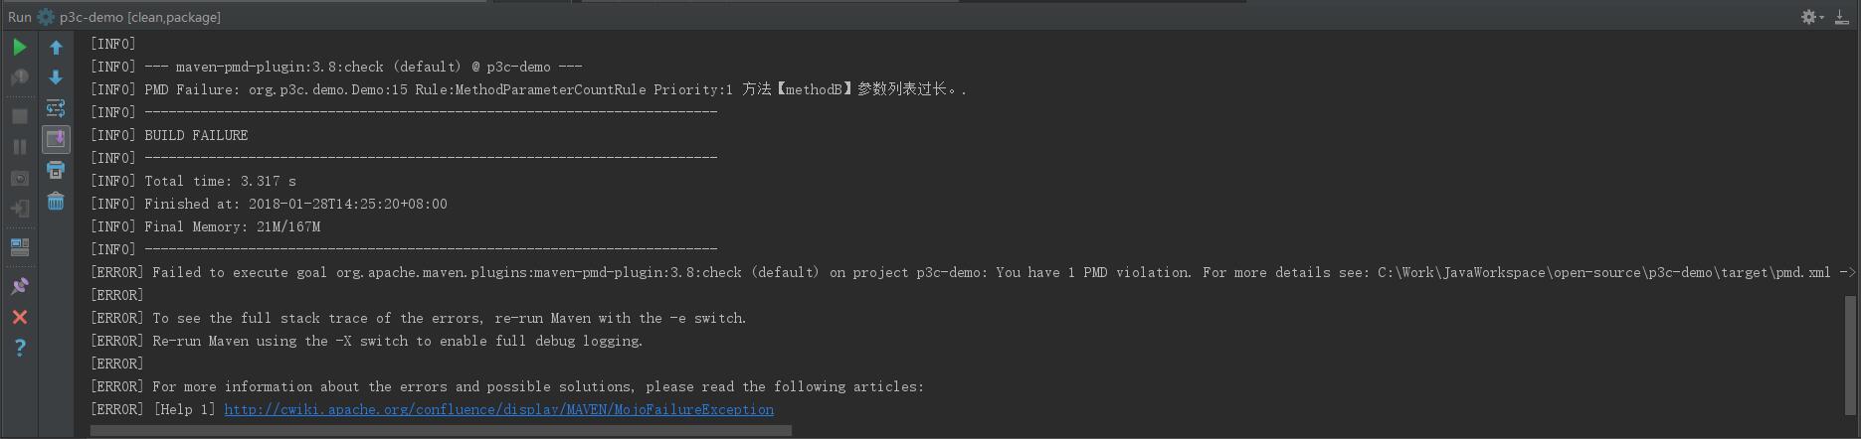This screenshot has width=1861, height=439.
Task: Hide the Run tool window
Action: tap(1841, 17)
